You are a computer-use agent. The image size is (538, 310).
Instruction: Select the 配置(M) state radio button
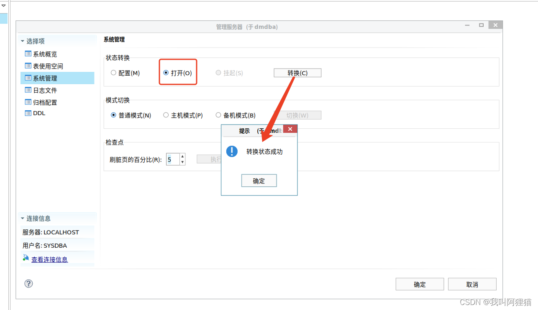(x=113, y=73)
